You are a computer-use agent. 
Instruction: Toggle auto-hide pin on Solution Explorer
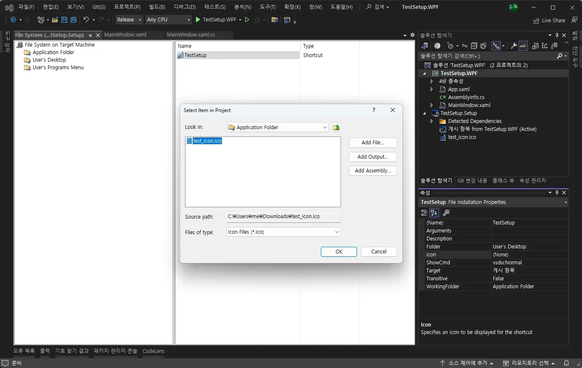click(557, 35)
